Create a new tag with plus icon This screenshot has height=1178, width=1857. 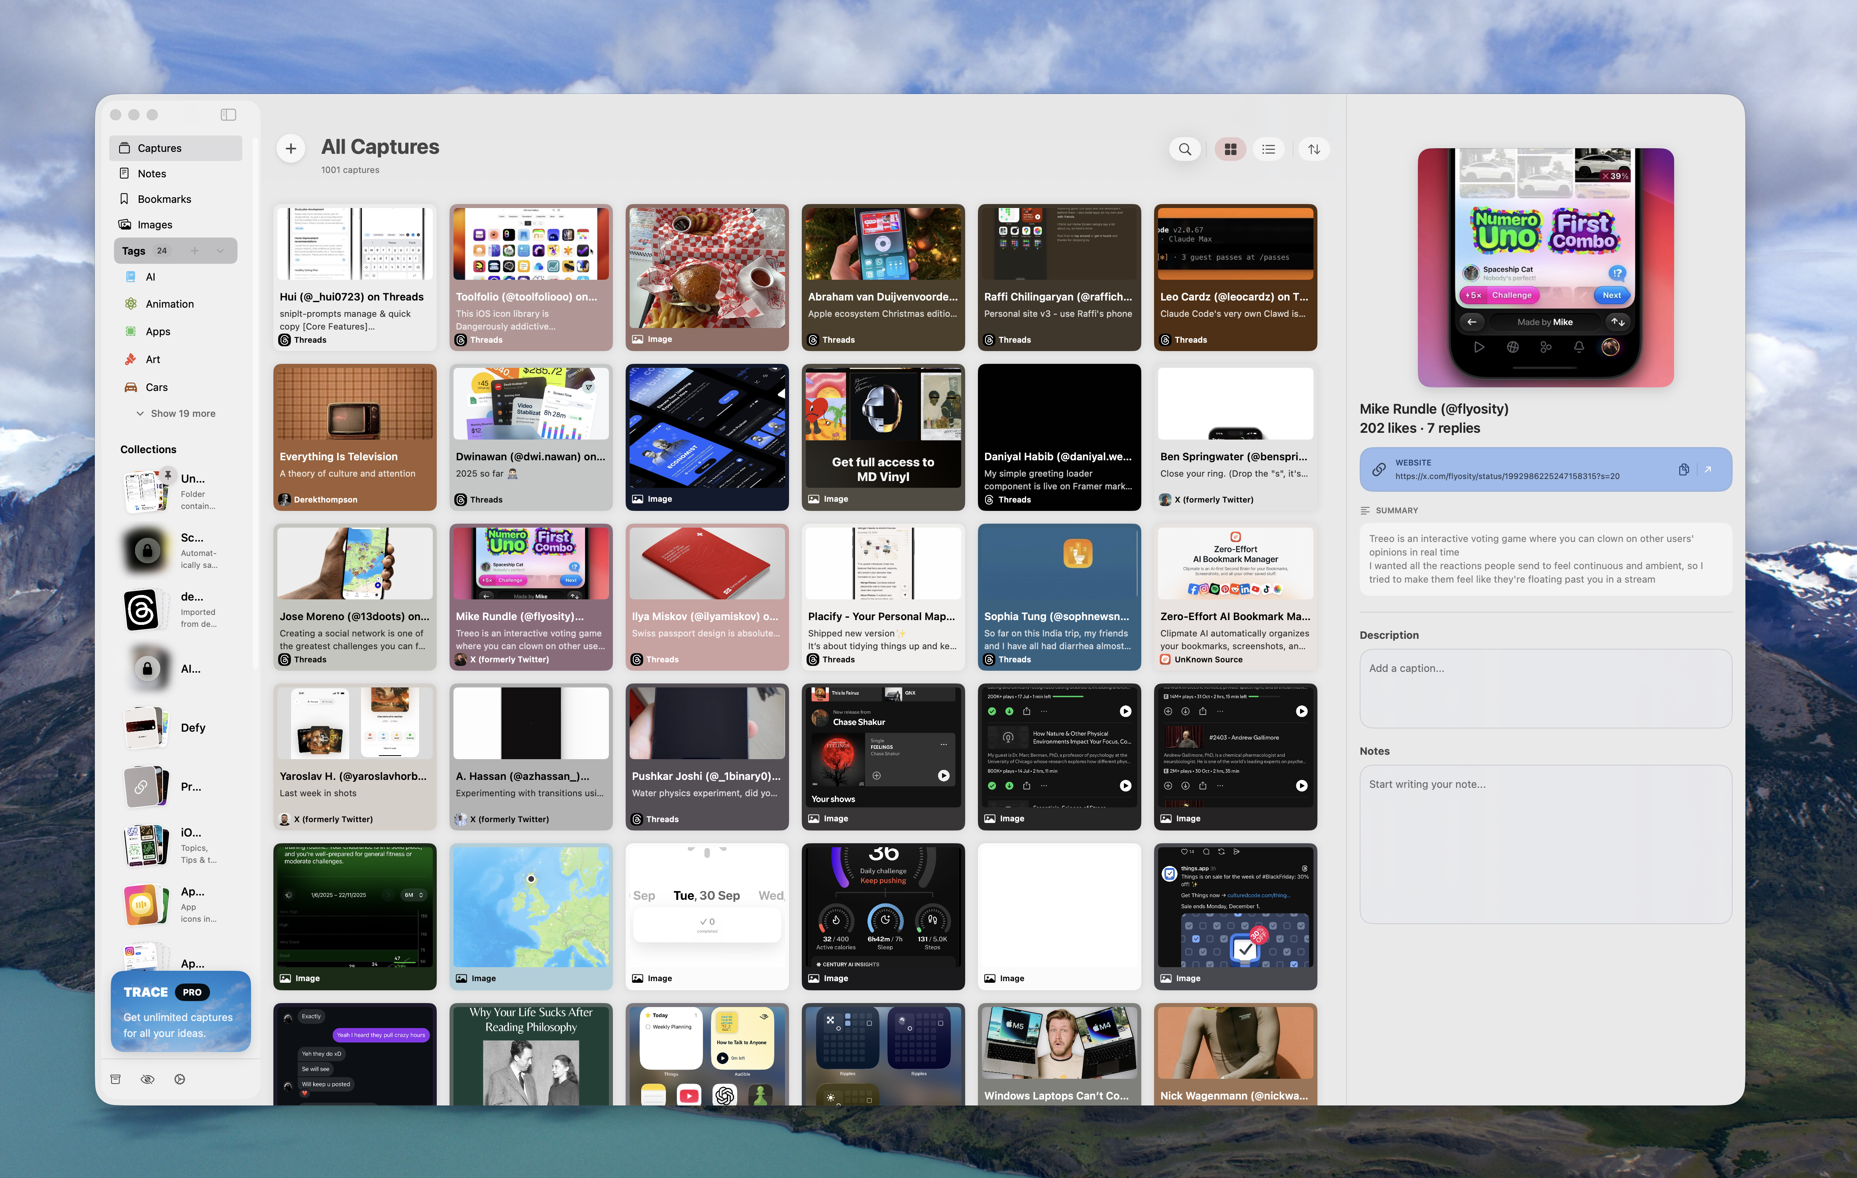point(196,250)
